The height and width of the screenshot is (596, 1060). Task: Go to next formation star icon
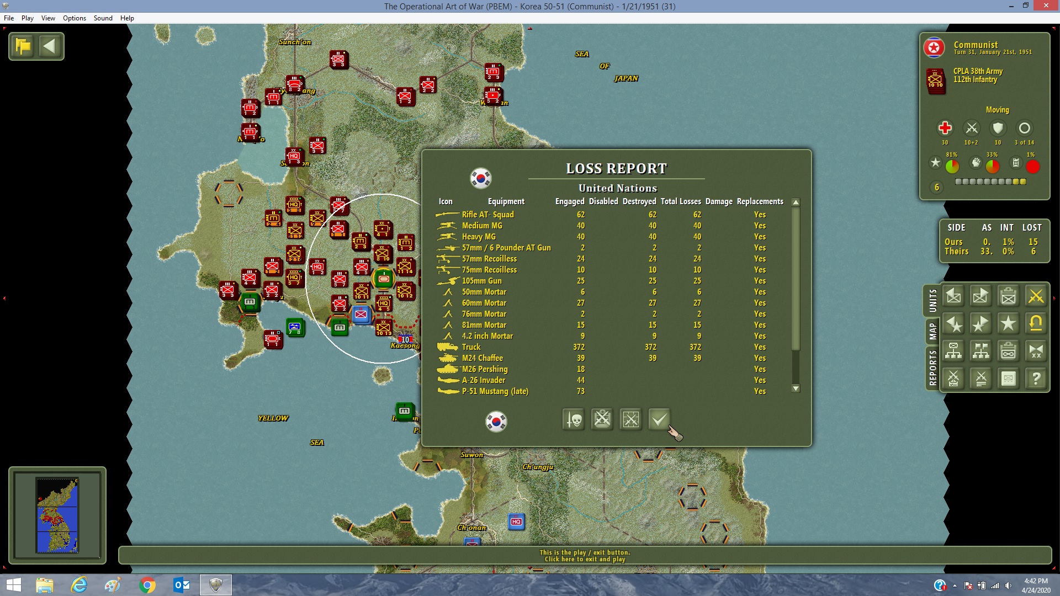coord(981,323)
